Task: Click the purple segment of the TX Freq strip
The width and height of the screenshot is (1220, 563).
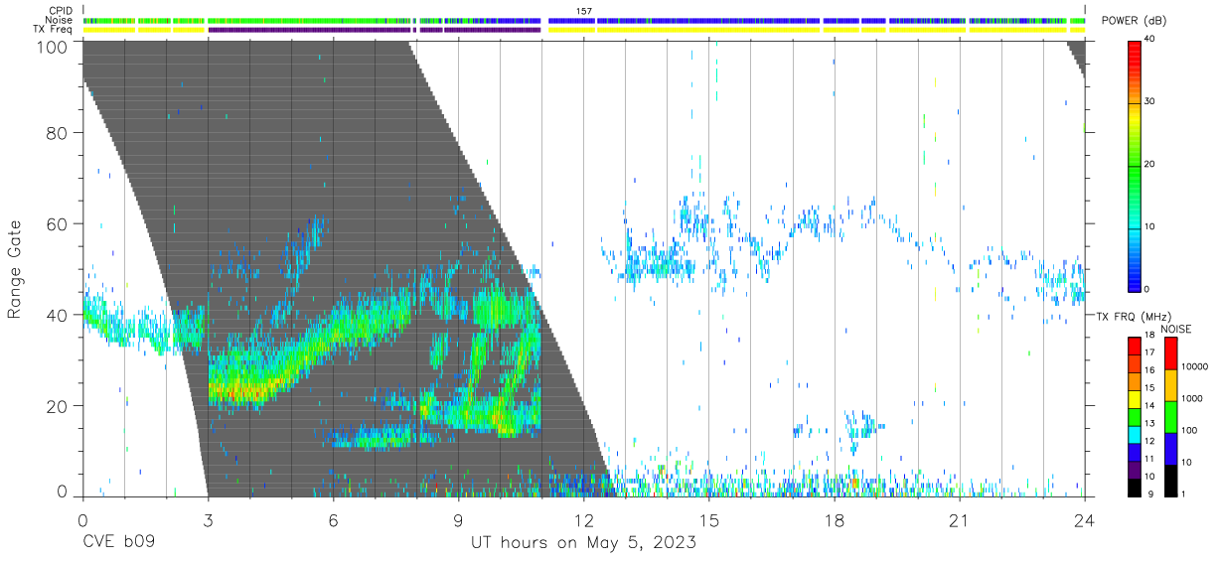Action: [x=375, y=30]
